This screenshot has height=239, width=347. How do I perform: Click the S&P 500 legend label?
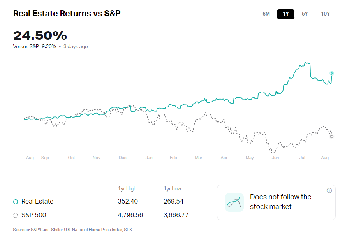[x=33, y=215]
